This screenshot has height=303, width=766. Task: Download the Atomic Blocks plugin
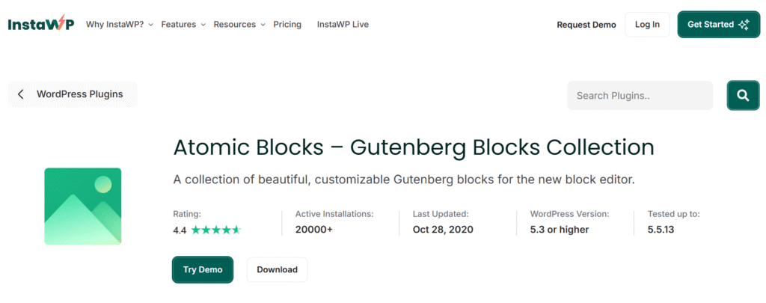click(x=277, y=269)
